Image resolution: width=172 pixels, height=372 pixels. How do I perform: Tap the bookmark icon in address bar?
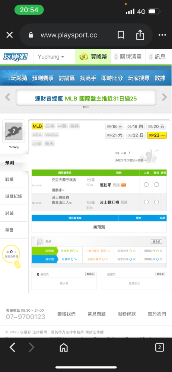tap(121, 35)
